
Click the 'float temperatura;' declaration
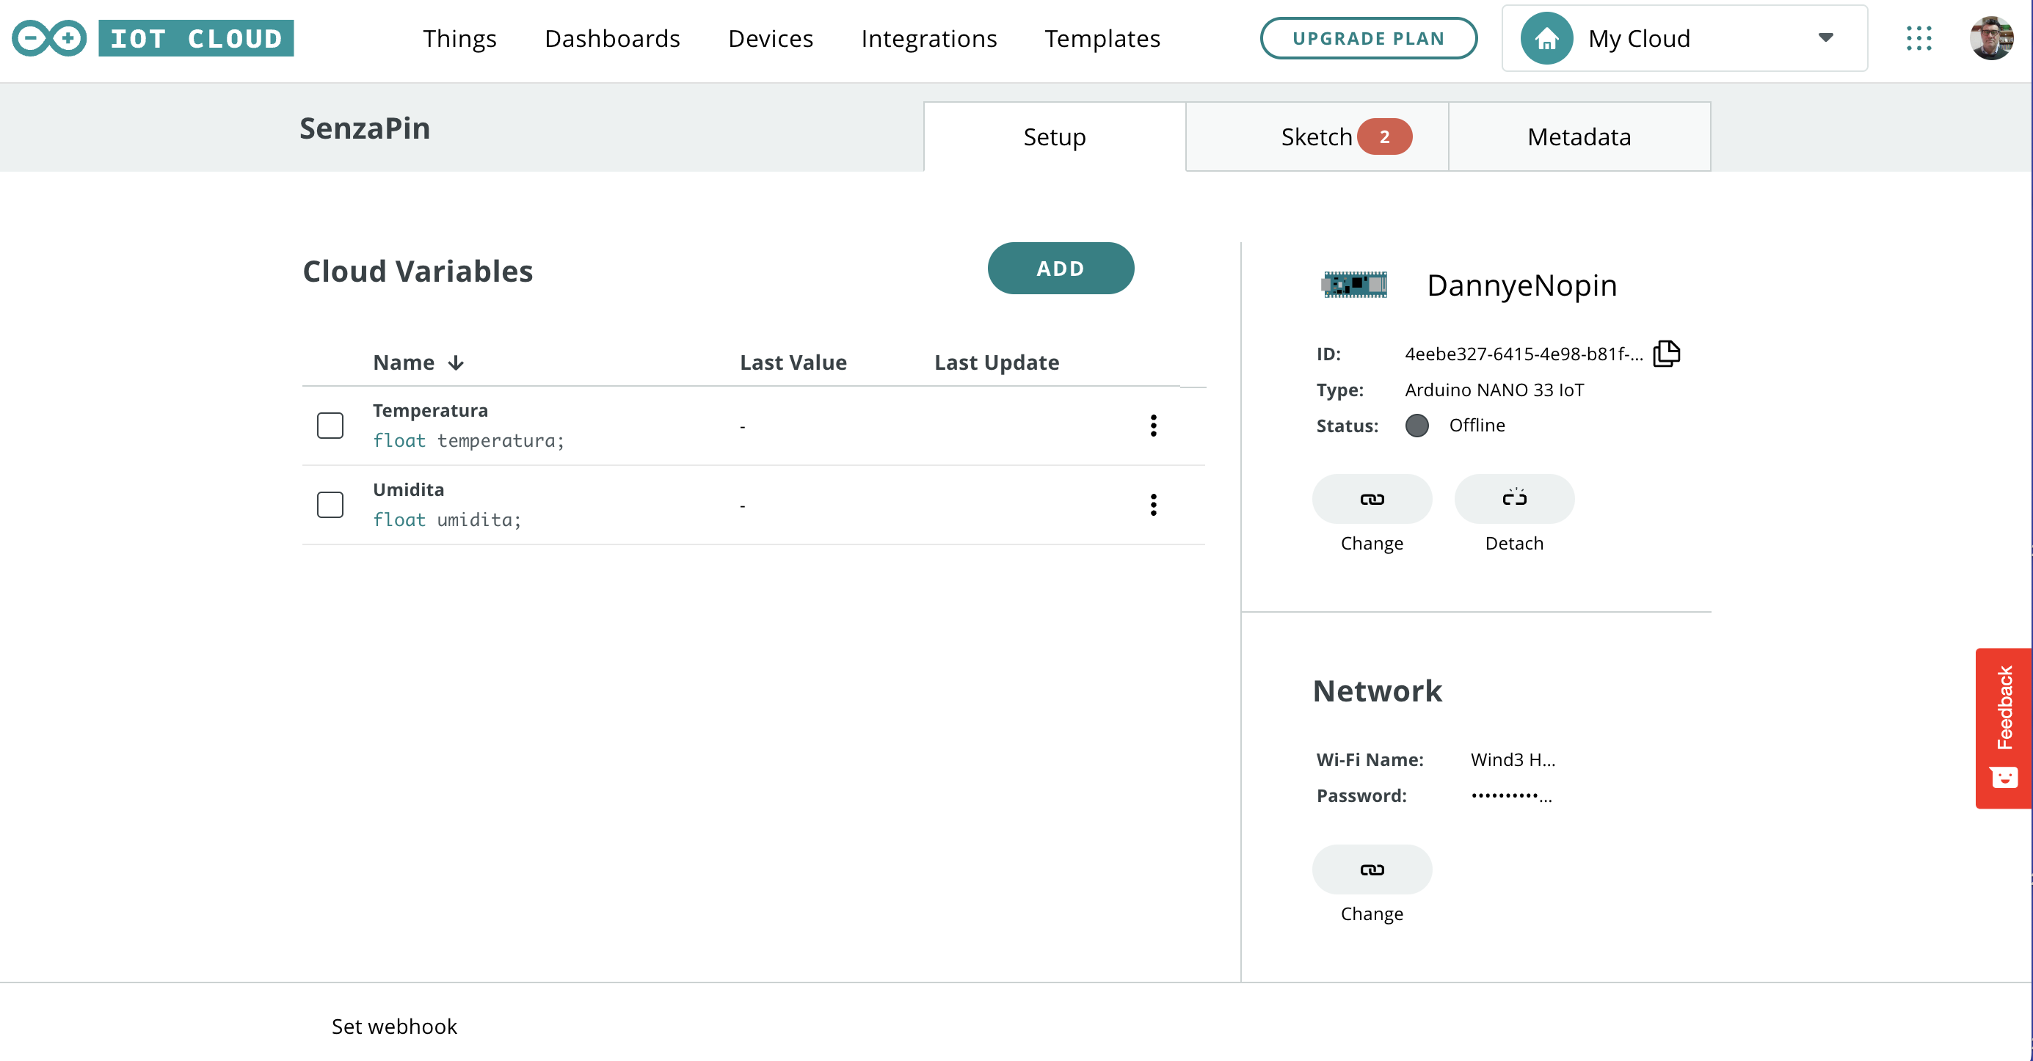469,440
